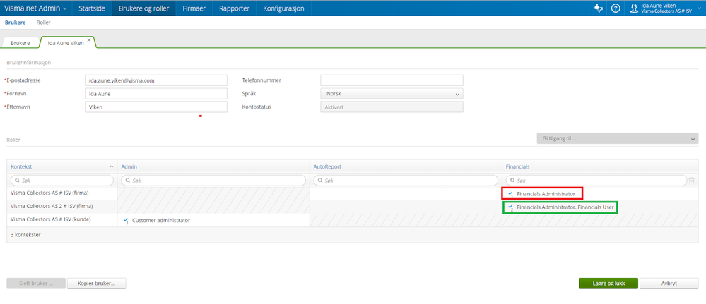Toggle Financials roles checkmark for AS 2 firma
This screenshot has height=304, width=706.
[x=510, y=208]
